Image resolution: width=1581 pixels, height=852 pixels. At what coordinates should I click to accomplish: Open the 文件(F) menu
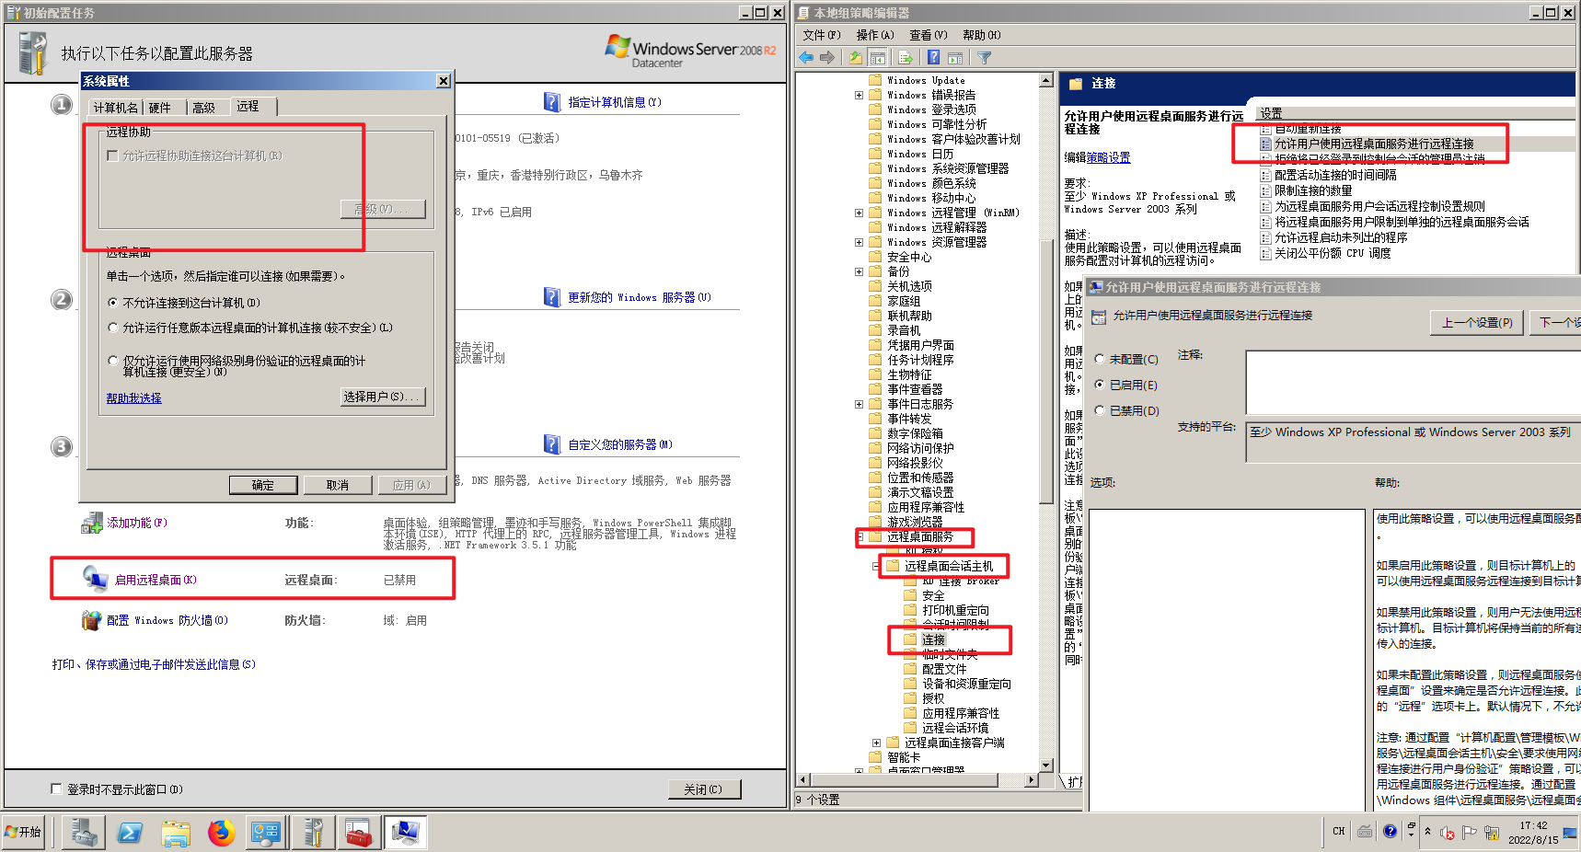[x=821, y=35]
